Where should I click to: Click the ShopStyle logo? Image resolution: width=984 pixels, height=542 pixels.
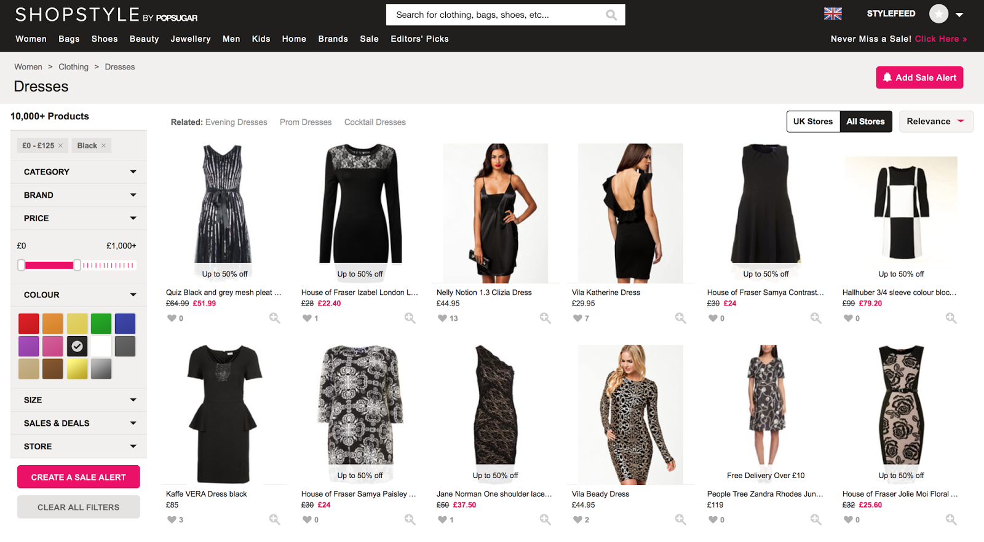point(106,15)
